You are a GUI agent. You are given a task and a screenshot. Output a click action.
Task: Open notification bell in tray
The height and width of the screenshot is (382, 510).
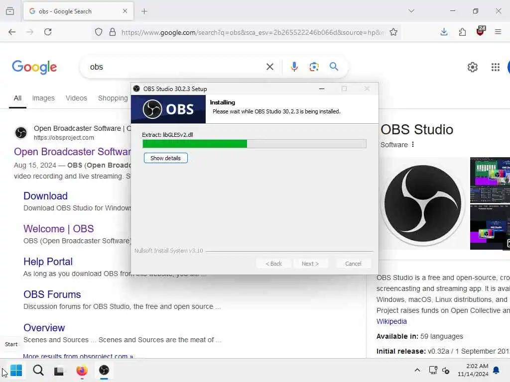497,370
